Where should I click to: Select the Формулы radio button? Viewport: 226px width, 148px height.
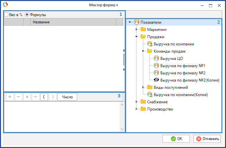click(x=27, y=15)
